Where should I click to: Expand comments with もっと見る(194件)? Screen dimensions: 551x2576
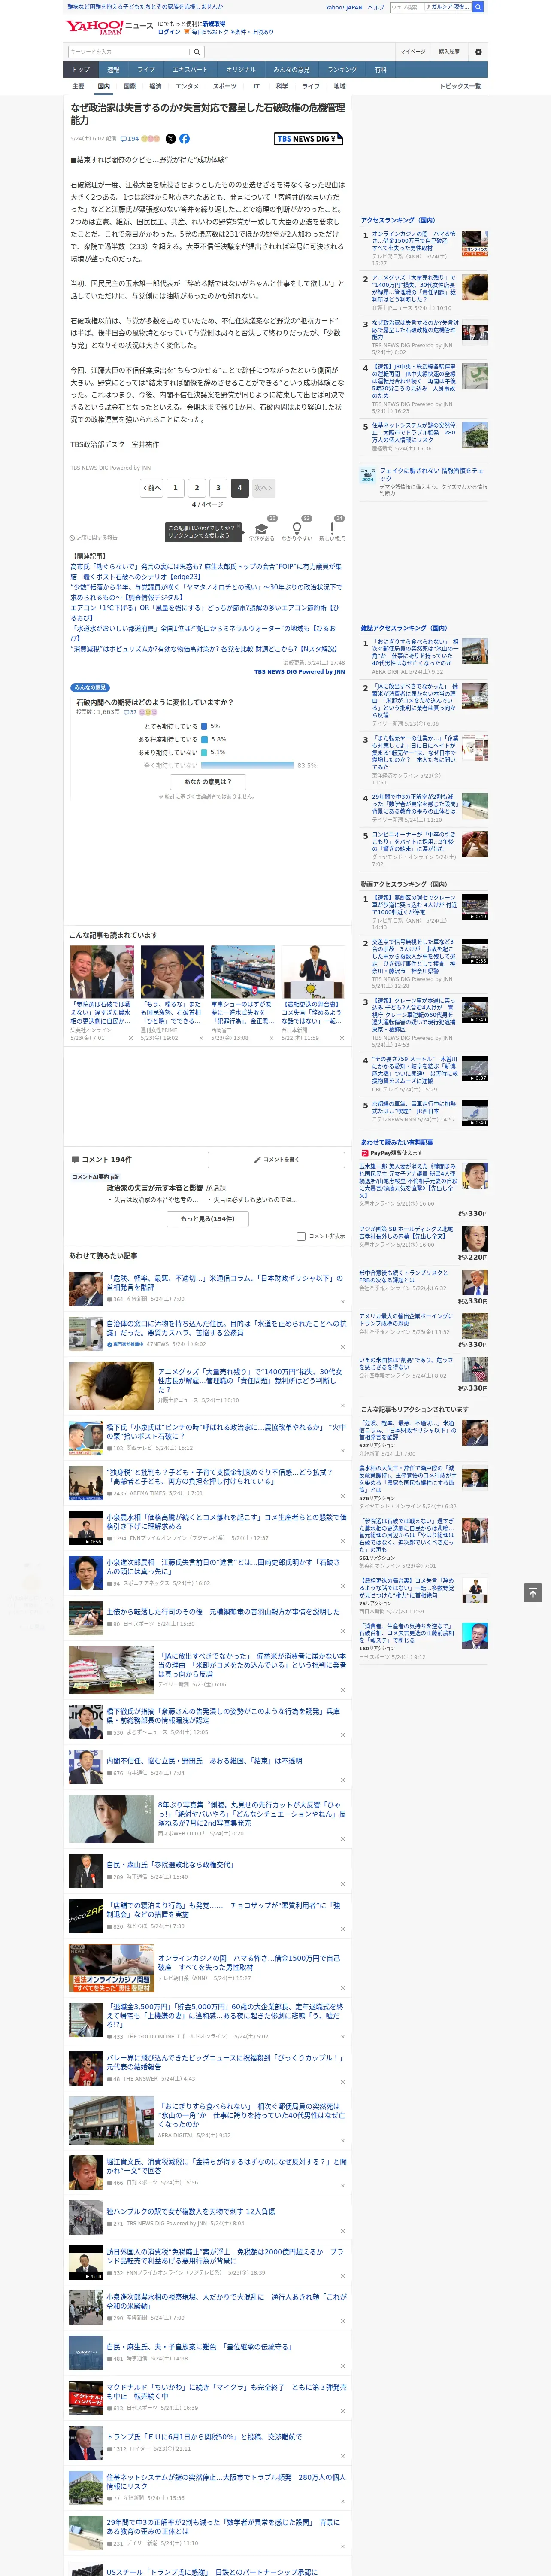click(x=208, y=1219)
